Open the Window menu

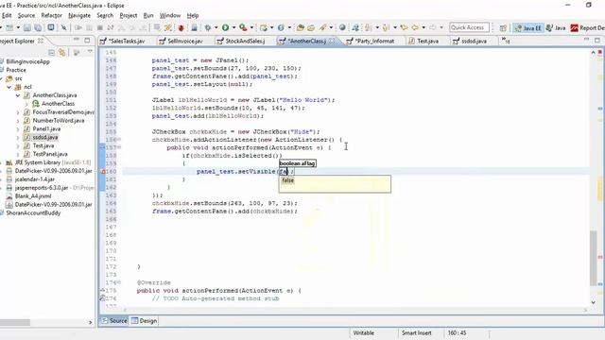(x=170, y=15)
